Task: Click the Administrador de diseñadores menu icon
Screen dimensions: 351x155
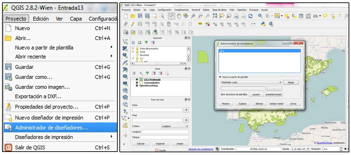Action: tap(9, 128)
